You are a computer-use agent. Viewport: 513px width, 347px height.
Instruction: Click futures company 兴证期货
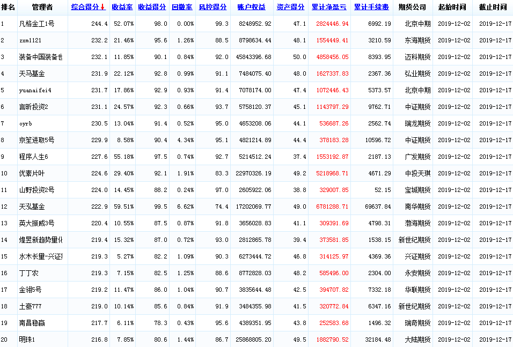coord(418,256)
